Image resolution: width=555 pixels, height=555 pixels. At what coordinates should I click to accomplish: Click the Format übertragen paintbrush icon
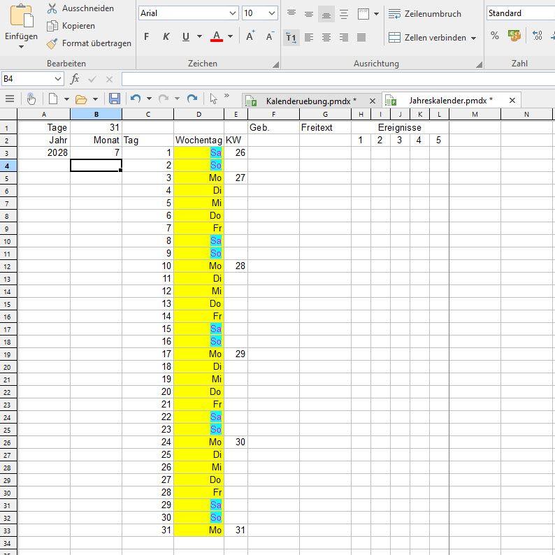click(52, 43)
